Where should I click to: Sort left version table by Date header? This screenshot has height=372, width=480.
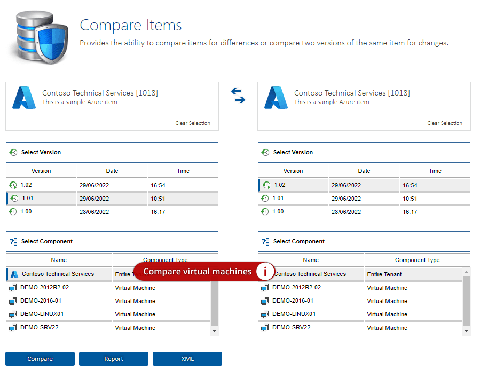pyautogui.click(x=112, y=171)
